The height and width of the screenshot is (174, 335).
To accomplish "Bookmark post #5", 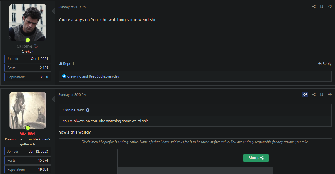I will 322,7.
